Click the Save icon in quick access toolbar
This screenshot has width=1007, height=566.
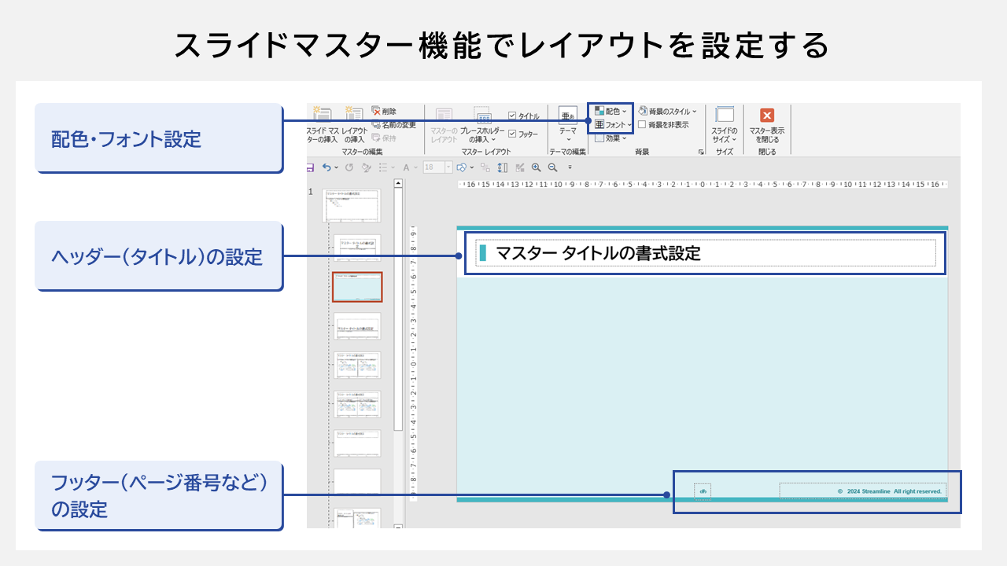pyautogui.click(x=310, y=167)
